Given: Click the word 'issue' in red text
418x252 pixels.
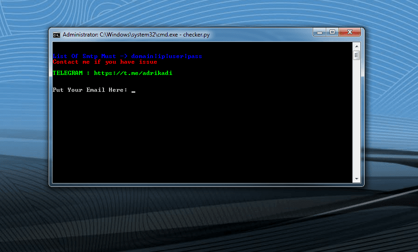Looking at the screenshot, I should point(148,62).
